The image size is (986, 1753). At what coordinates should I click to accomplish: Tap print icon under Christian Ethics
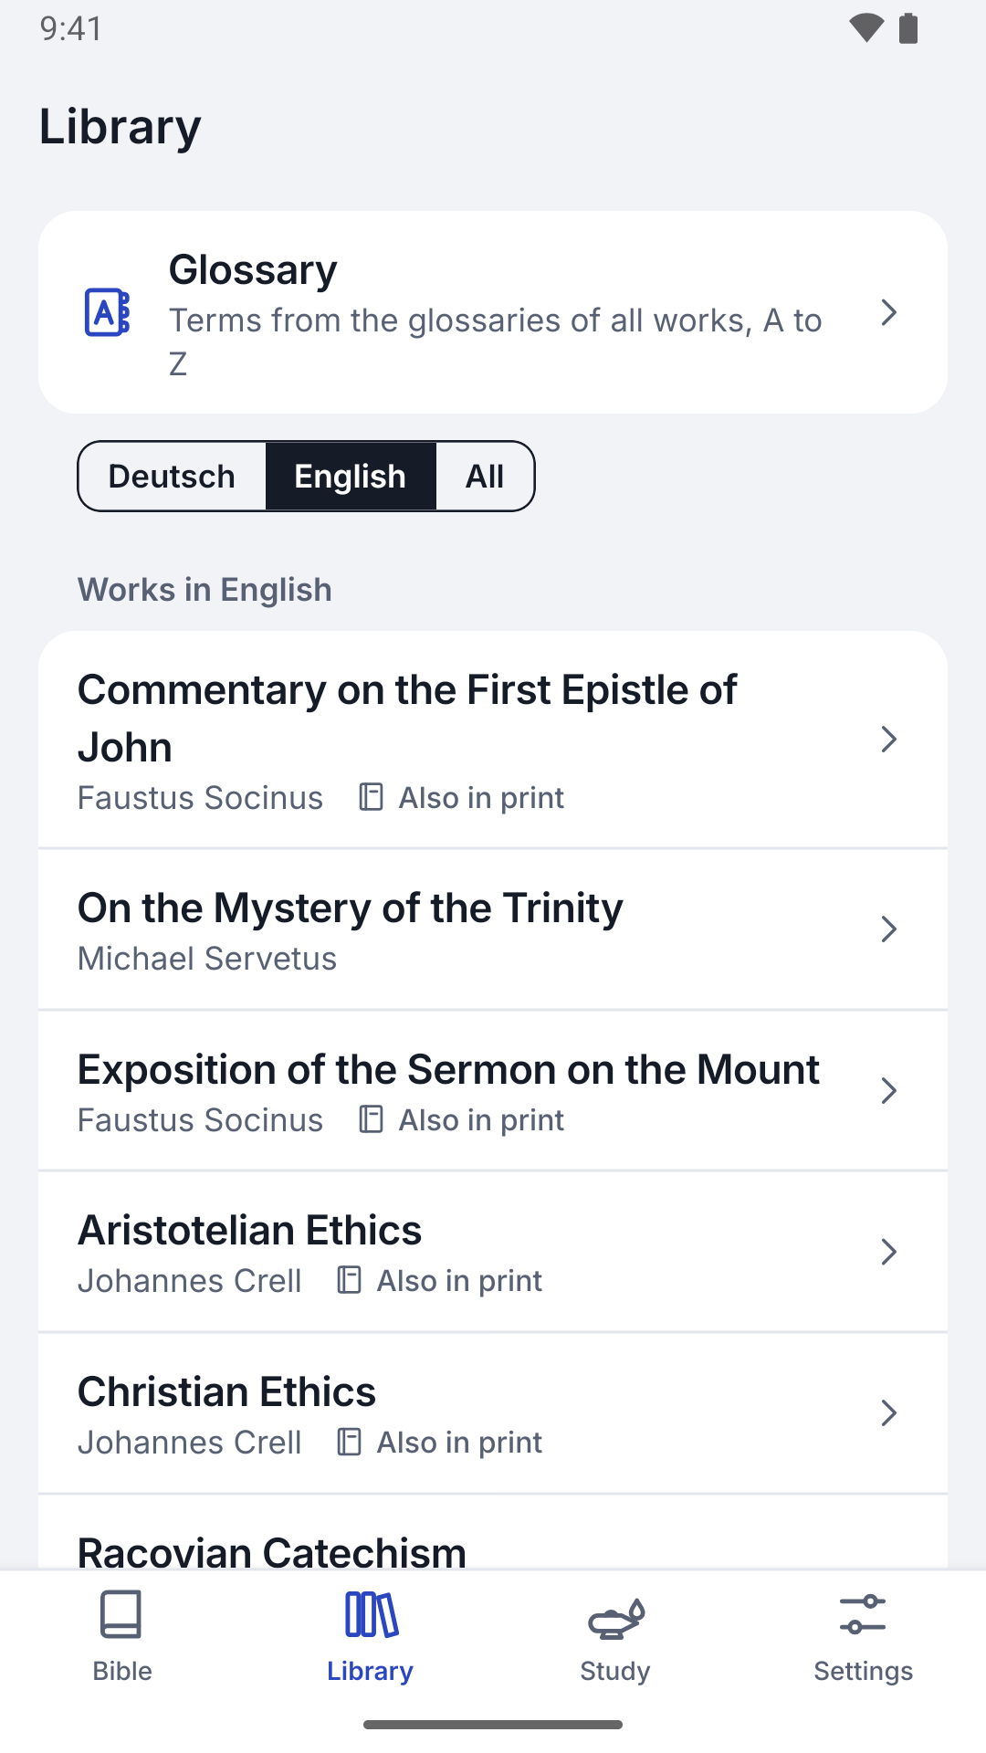349,1442
